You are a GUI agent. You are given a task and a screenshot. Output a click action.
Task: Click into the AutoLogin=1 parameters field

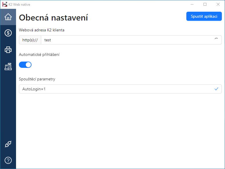[115, 89]
